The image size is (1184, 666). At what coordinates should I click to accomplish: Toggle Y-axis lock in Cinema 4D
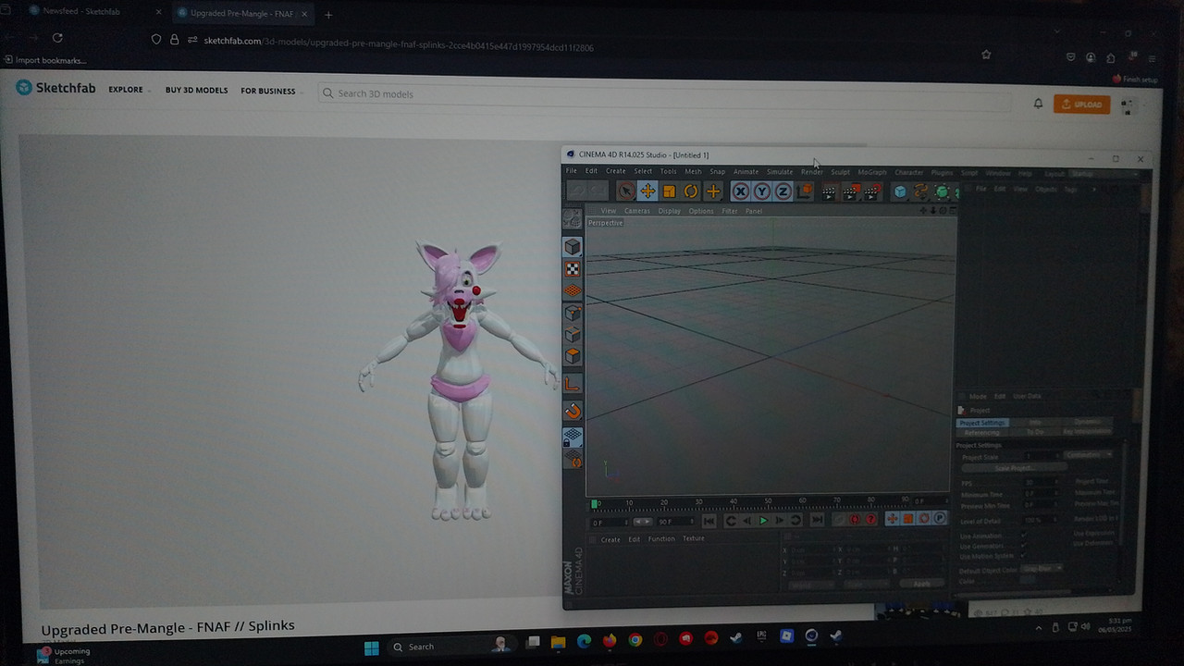pos(761,191)
